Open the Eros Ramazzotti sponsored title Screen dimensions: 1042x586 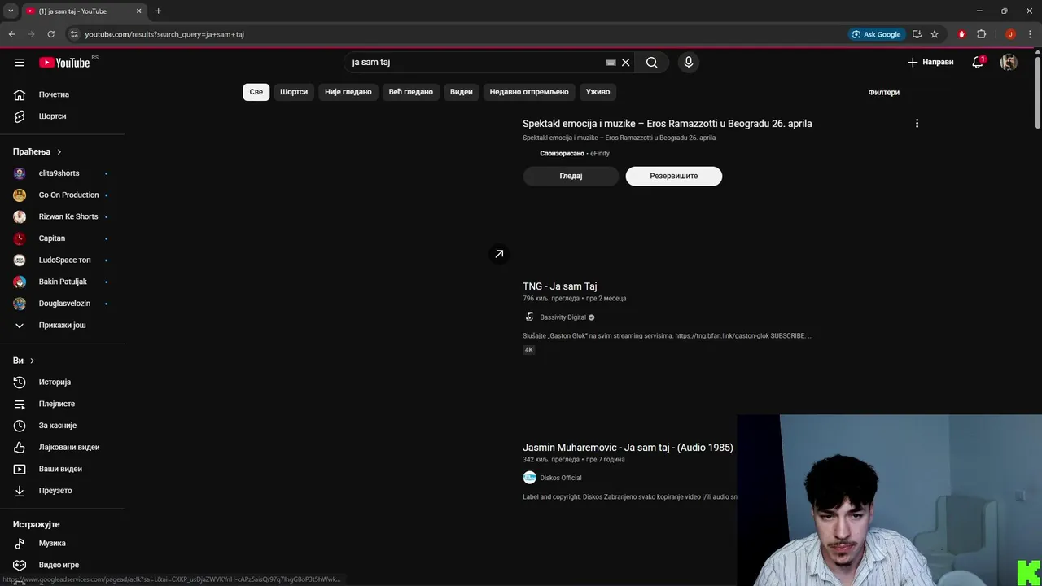point(668,124)
